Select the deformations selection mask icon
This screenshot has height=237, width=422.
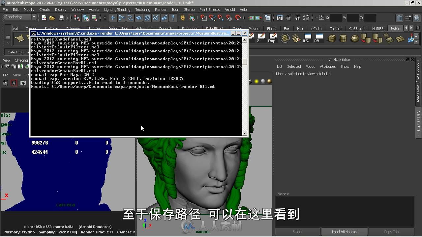coord(147,18)
